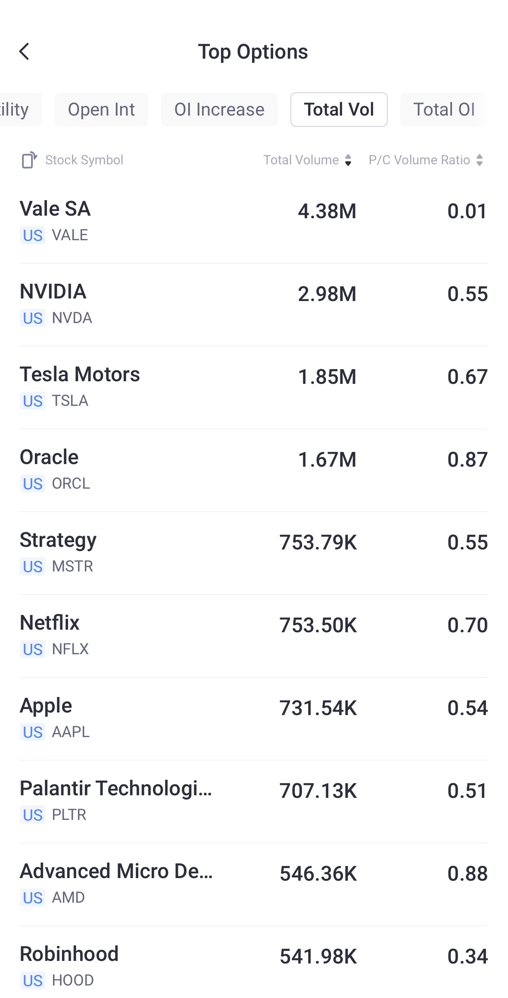
Task: Open the Strategy MSTR row
Action: pyautogui.click(x=254, y=552)
